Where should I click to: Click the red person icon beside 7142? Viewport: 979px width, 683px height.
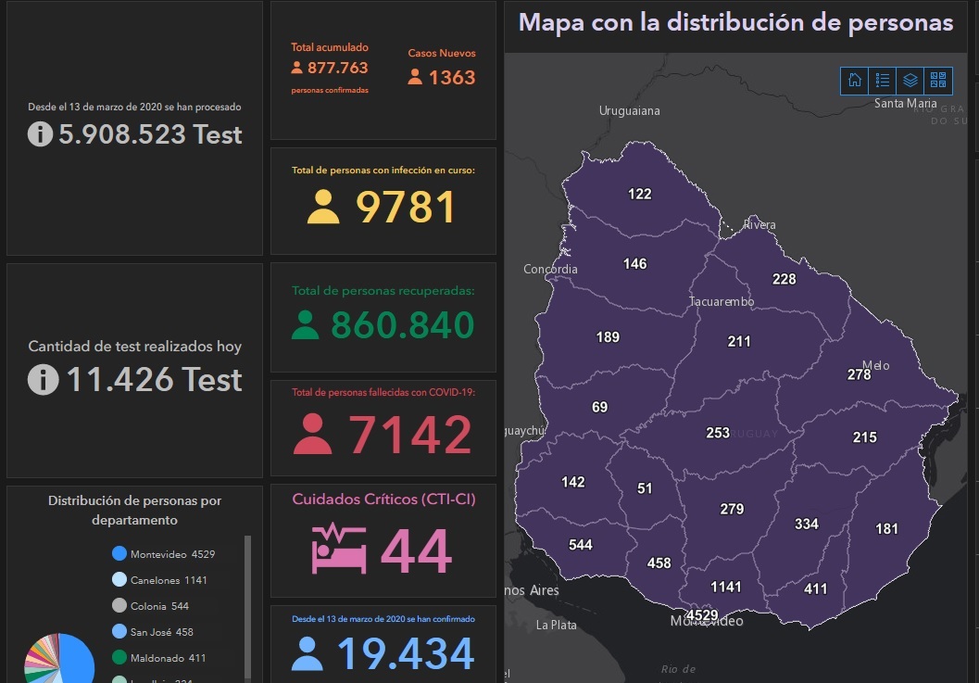click(x=313, y=434)
